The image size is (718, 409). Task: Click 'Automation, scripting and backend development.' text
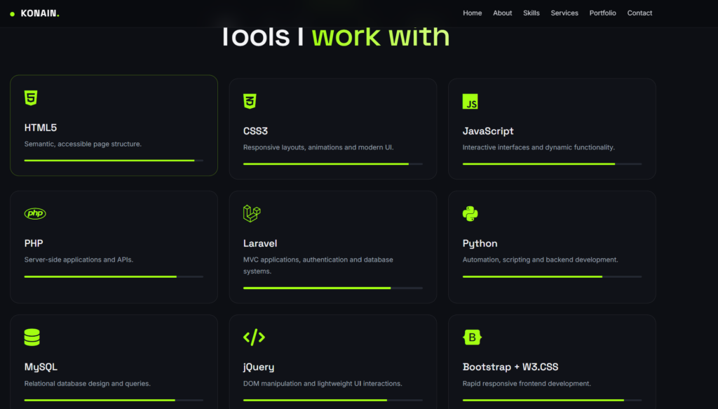[x=540, y=260]
